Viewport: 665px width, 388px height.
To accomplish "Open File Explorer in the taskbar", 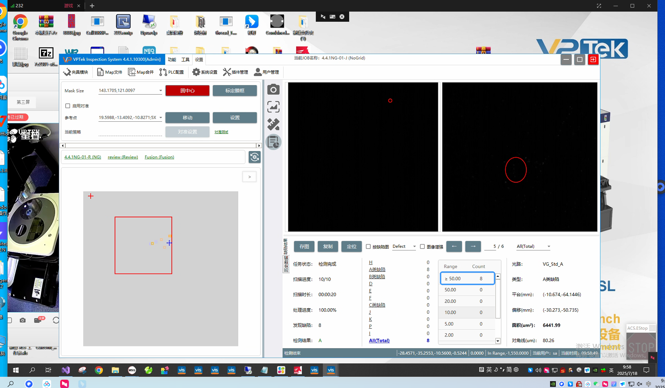I will click(115, 370).
